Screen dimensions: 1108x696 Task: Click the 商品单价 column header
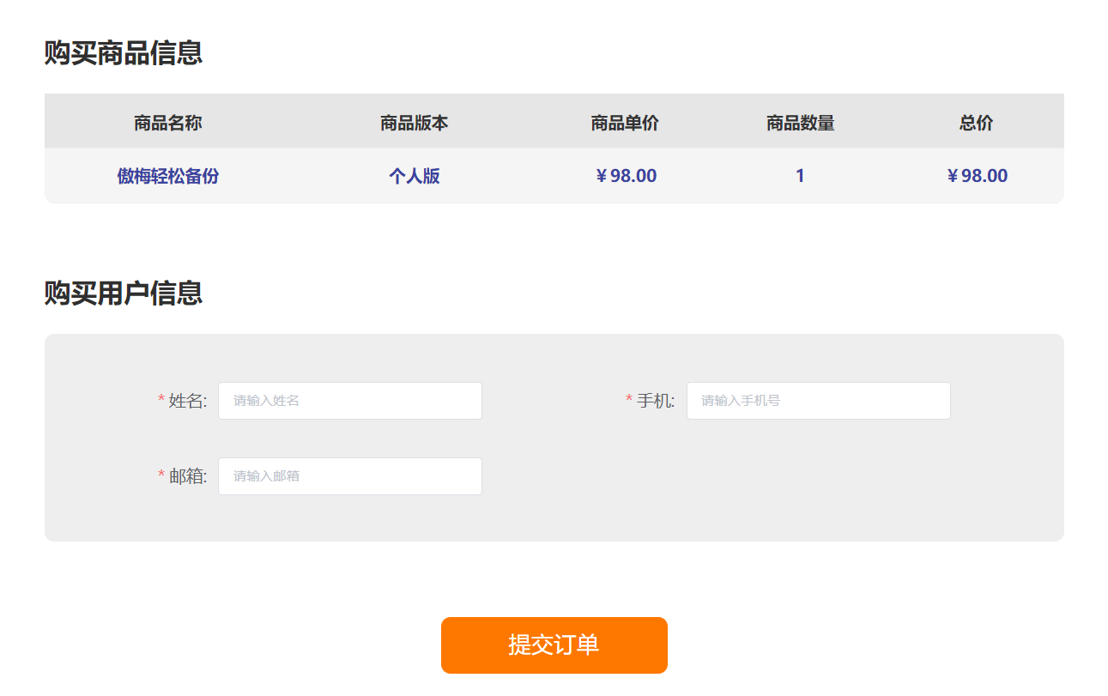(x=625, y=123)
